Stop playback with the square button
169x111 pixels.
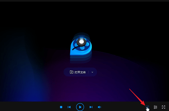click(61, 107)
